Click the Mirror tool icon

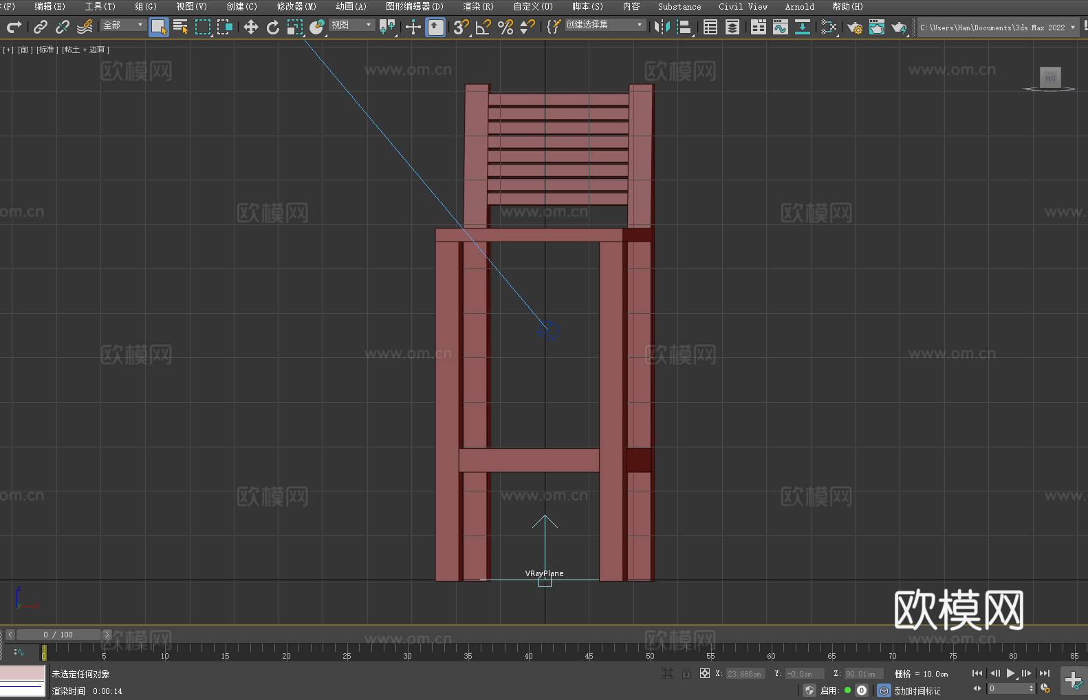point(662,27)
